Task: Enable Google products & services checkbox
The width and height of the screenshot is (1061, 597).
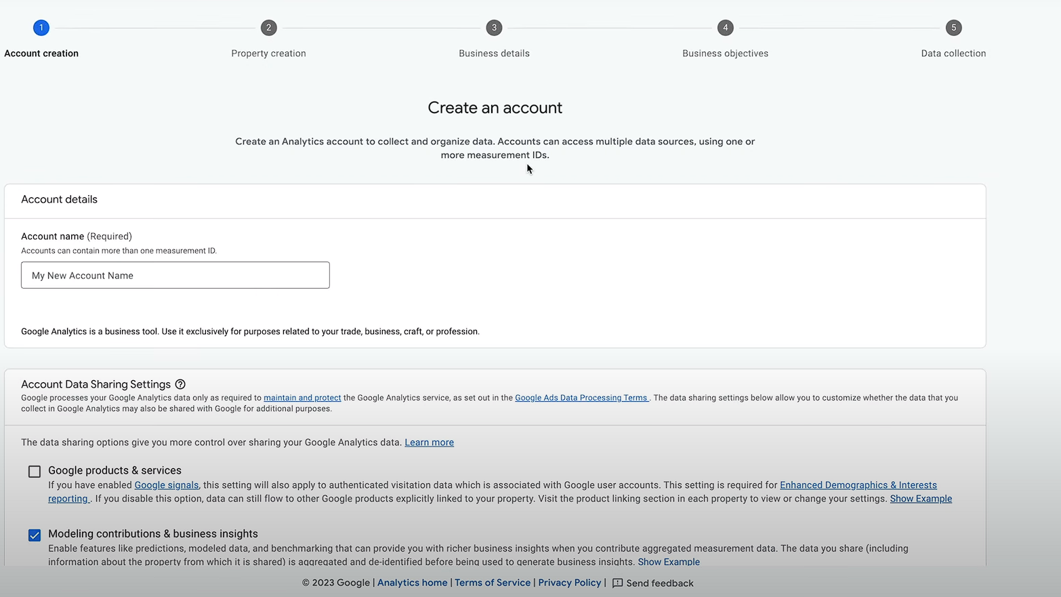Action: (35, 472)
